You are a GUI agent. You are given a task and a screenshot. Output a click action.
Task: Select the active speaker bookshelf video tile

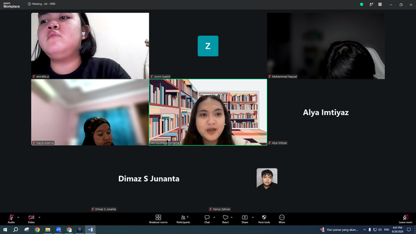coord(208,112)
